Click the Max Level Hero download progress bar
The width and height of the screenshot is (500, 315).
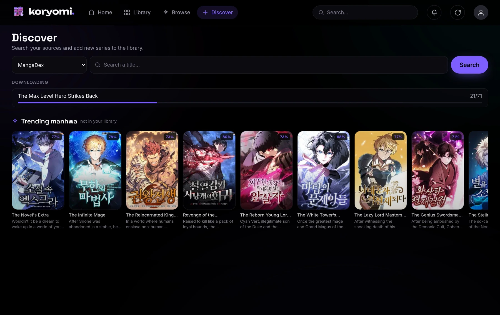click(250, 103)
